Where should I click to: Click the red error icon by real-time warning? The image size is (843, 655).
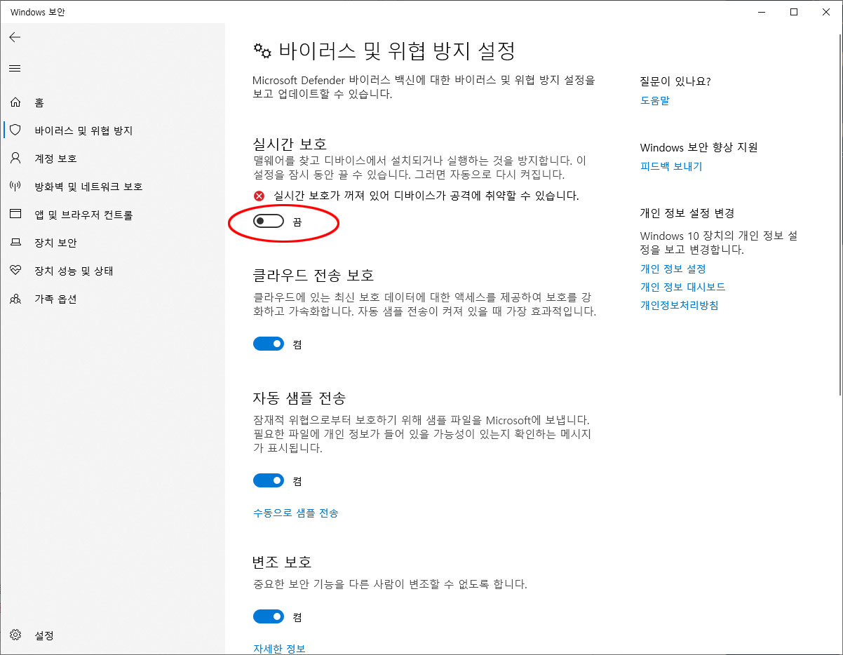click(259, 196)
